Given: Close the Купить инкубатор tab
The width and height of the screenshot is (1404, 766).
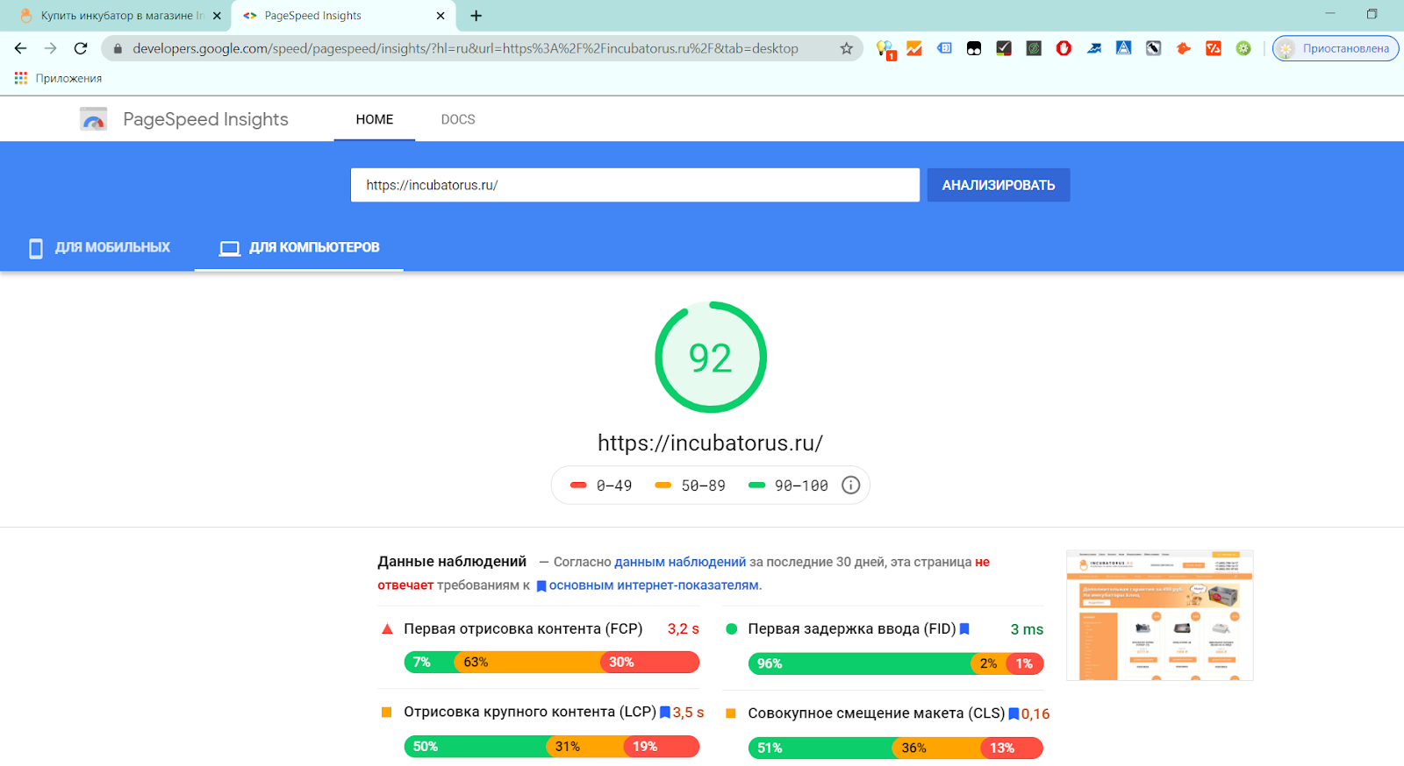Looking at the screenshot, I should pos(217,16).
